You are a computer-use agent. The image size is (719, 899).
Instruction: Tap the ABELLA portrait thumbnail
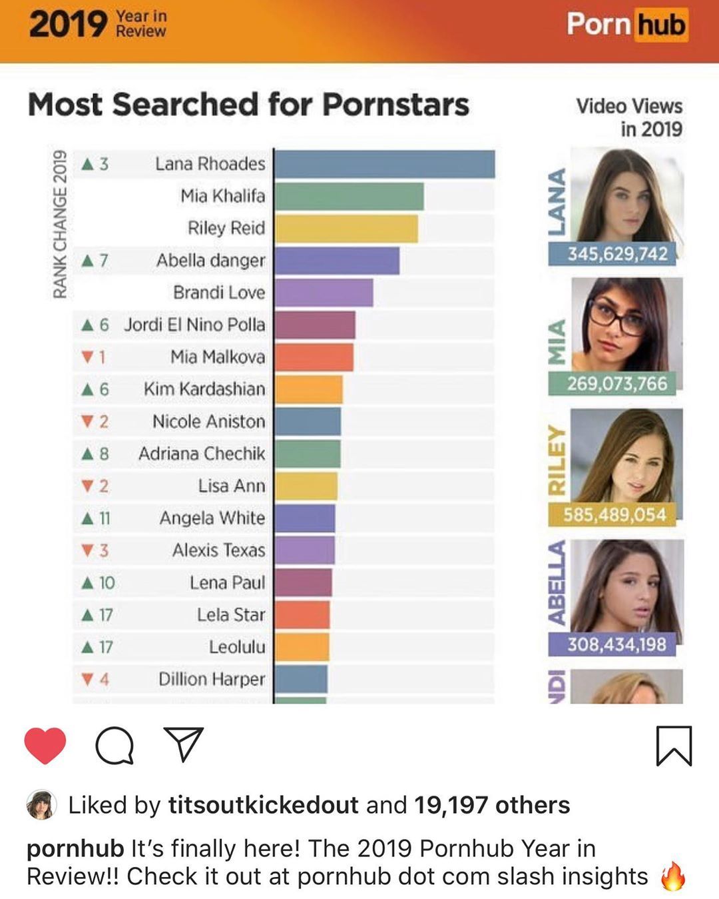(x=627, y=586)
